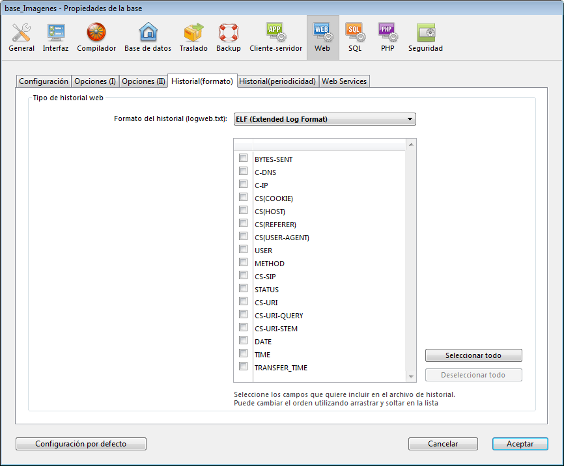The width and height of the screenshot is (564, 466).
Task: Check the C-IP field checkbox
Action: (x=243, y=184)
